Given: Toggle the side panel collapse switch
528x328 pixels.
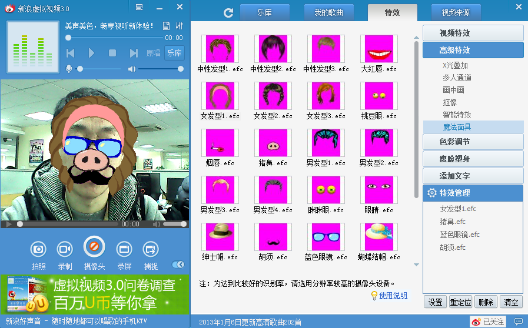Looking at the screenshot, I should pyautogui.click(x=177, y=265).
